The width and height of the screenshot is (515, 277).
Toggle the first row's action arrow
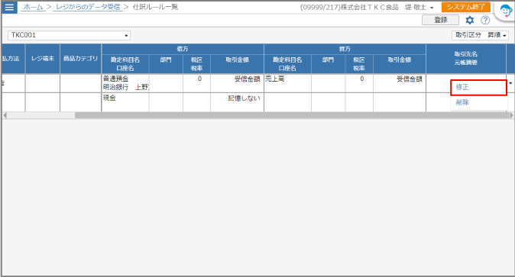(x=510, y=83)
